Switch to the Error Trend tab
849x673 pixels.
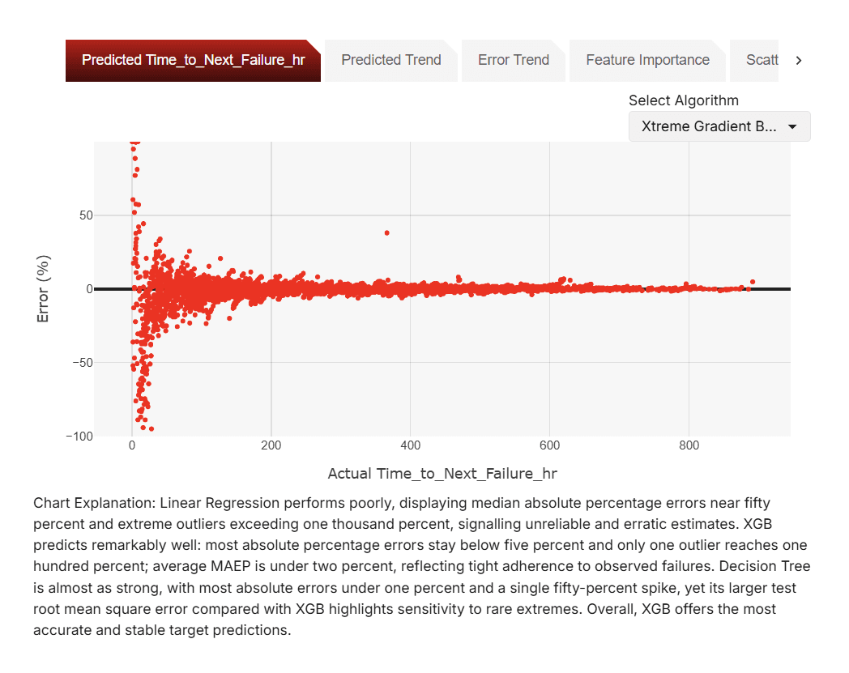coord(514,60)
